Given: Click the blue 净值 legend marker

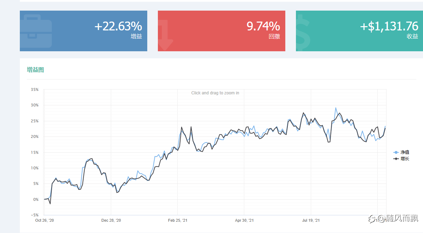Looking at the screenshot, I should click(396, 152).
